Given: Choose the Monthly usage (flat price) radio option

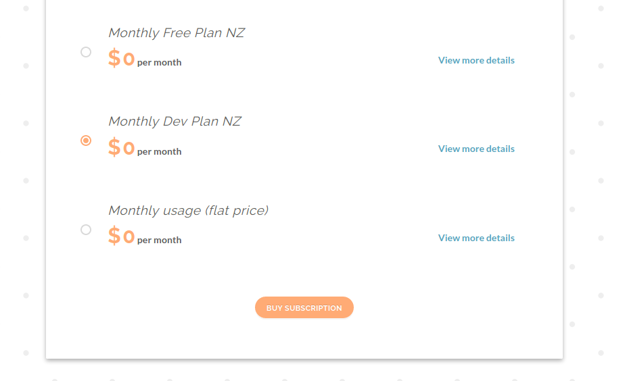Looking at the screenshot, I should tap(86, 230).
